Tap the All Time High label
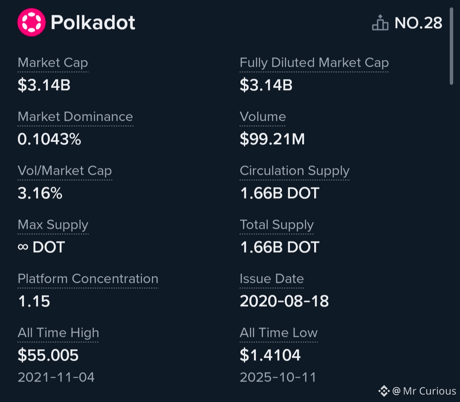460x402 pixels. pyautogui.click(x=58, y=333)
